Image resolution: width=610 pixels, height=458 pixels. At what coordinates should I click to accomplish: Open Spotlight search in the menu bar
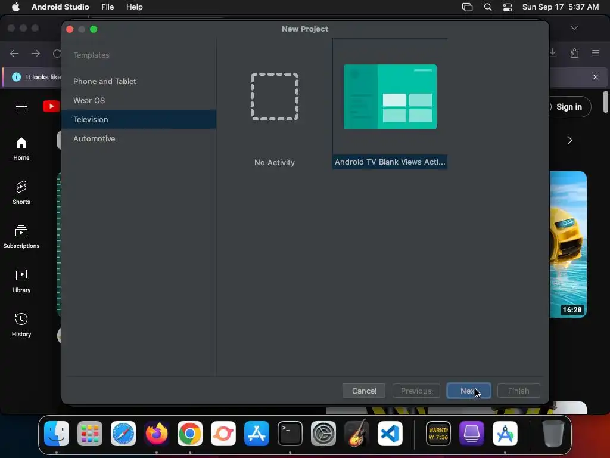(x=487, y=7)
